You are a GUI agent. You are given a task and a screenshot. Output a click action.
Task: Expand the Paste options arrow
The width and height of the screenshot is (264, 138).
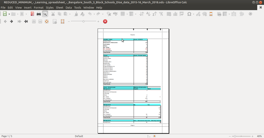pyautogui.click(x=70, y=14)
